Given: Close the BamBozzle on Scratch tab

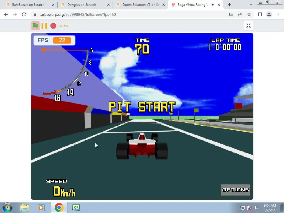Looking at the screenshot, I should pos(53,5).
